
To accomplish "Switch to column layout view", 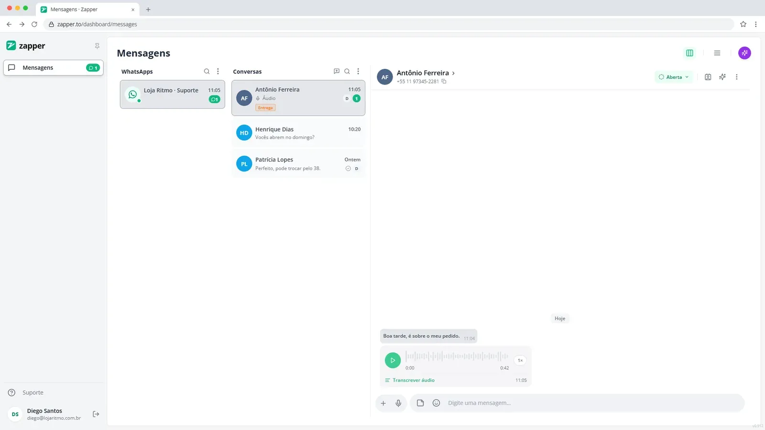I will click(x=689, y=53).
